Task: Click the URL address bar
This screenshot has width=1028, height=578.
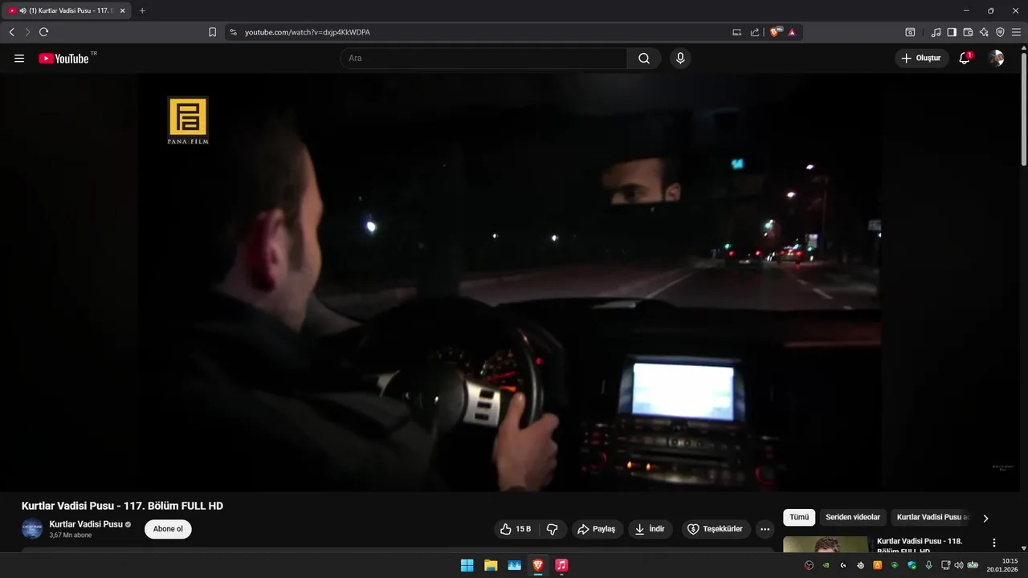Action: tap(482, 32)
